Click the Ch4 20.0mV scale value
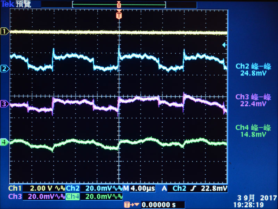 pos(99,197)
